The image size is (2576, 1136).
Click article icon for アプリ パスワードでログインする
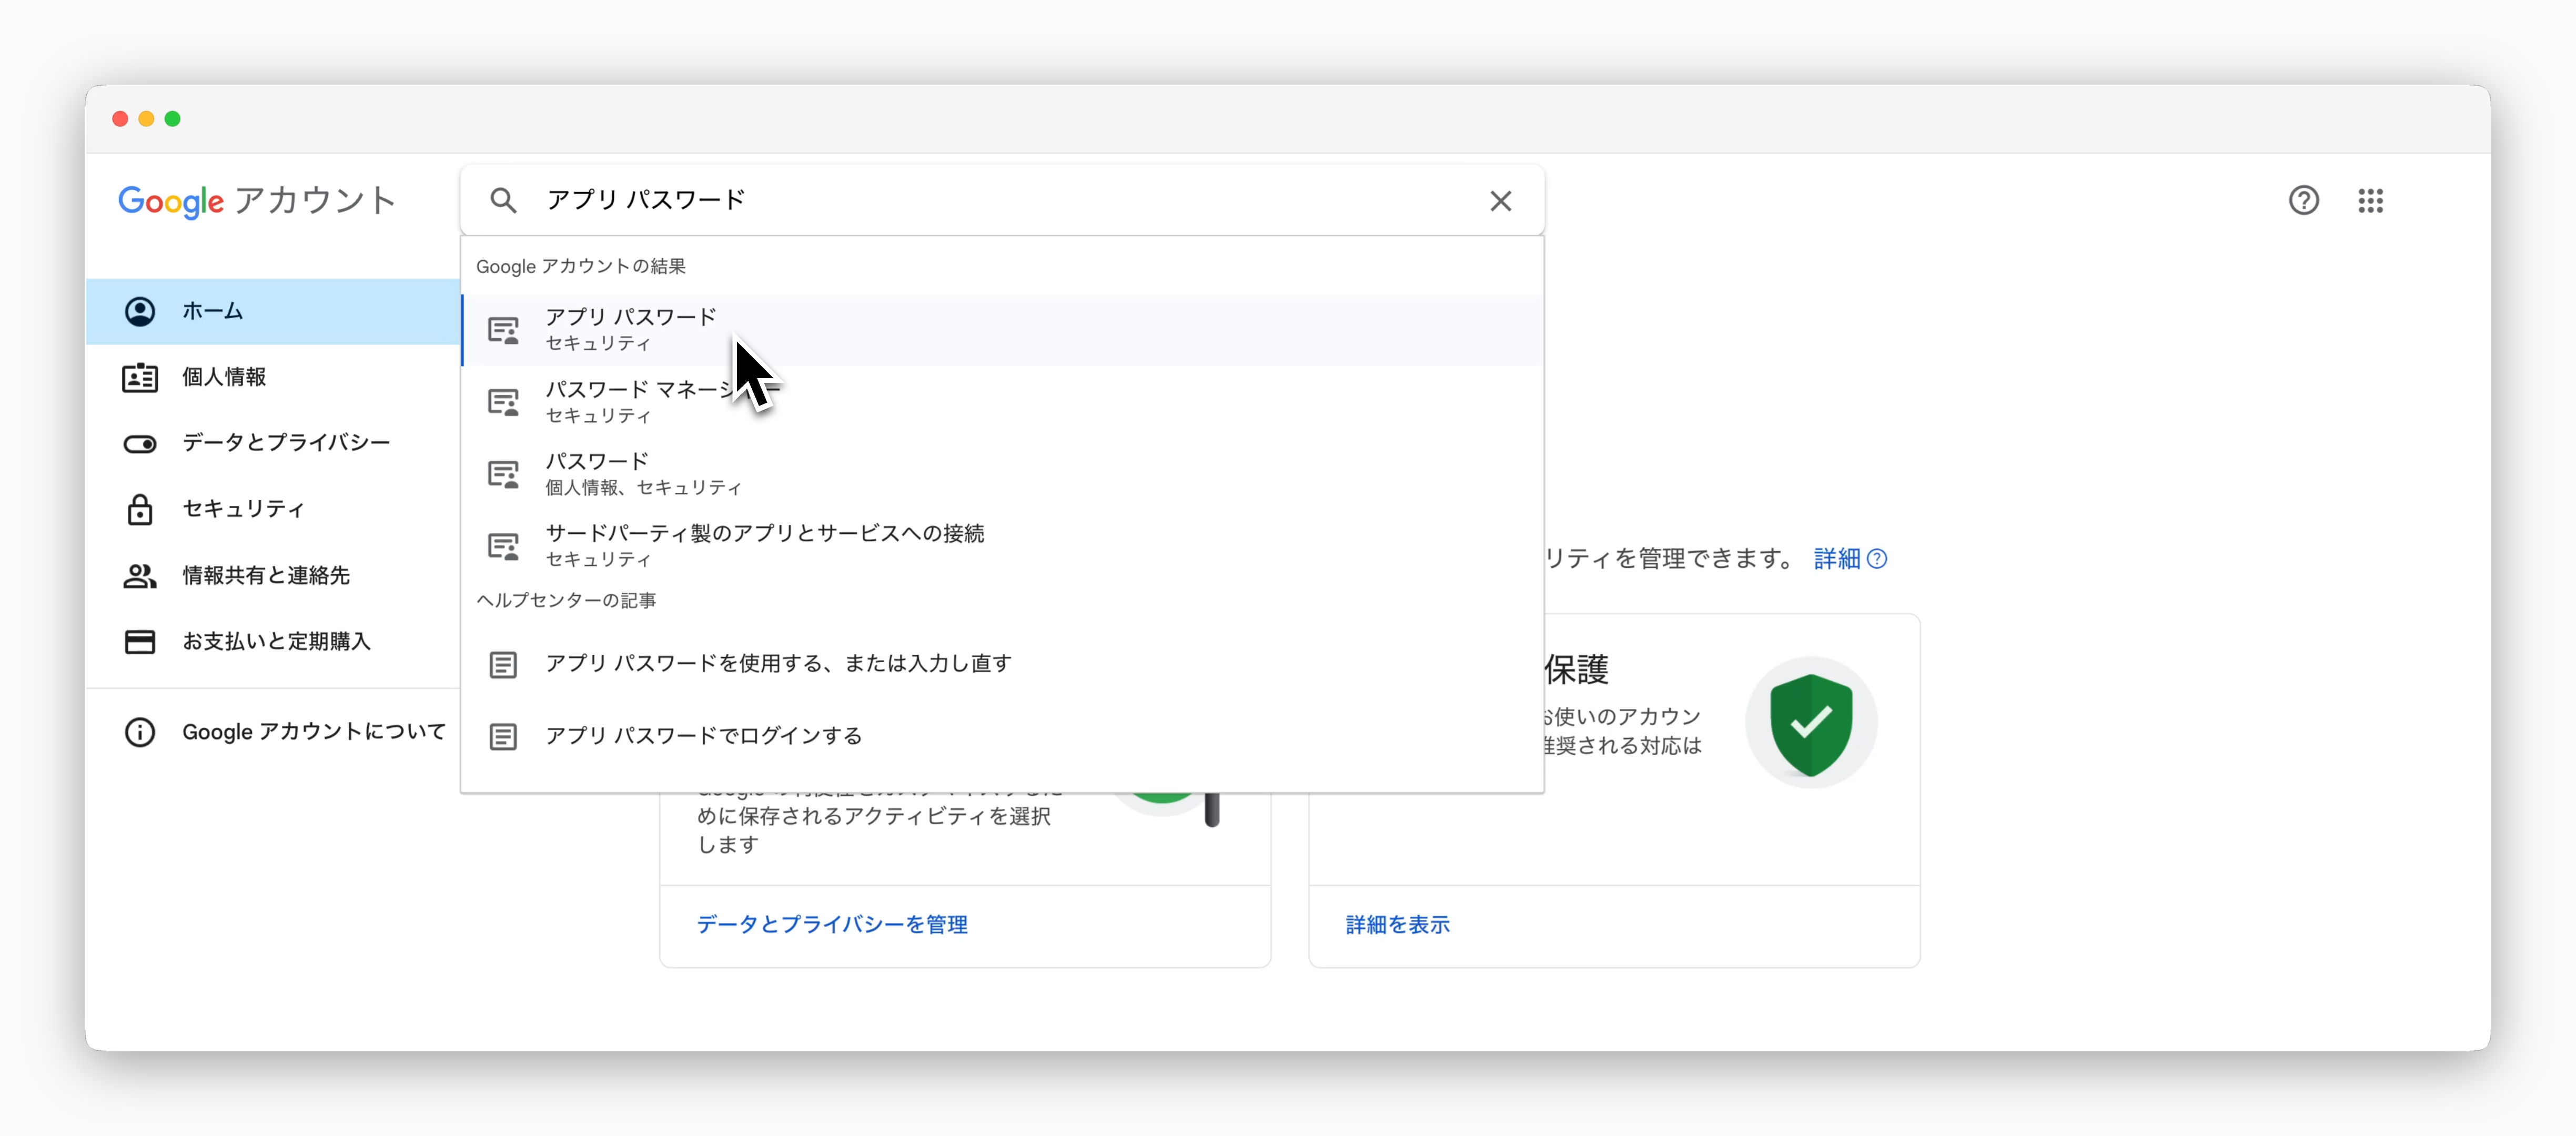[503, 736]
